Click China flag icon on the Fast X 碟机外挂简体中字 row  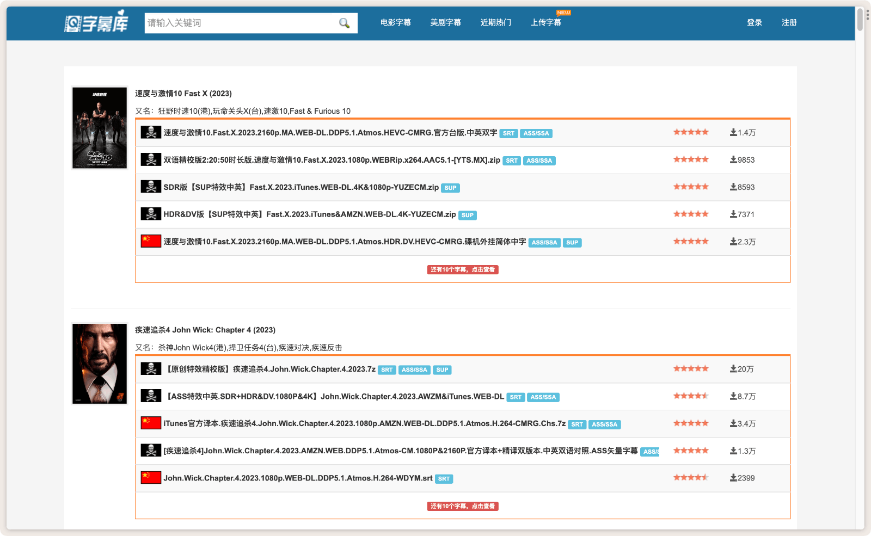pos(151,241)
